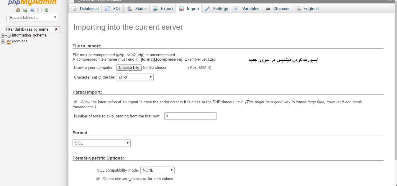Open the Engines tab
Viewport: 397px width, 186px height.
coord(307,9)
